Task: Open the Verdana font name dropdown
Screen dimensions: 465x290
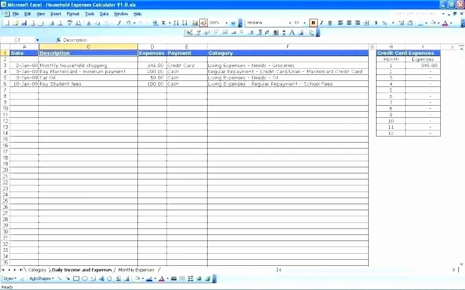Action: [x=289, y=23]
